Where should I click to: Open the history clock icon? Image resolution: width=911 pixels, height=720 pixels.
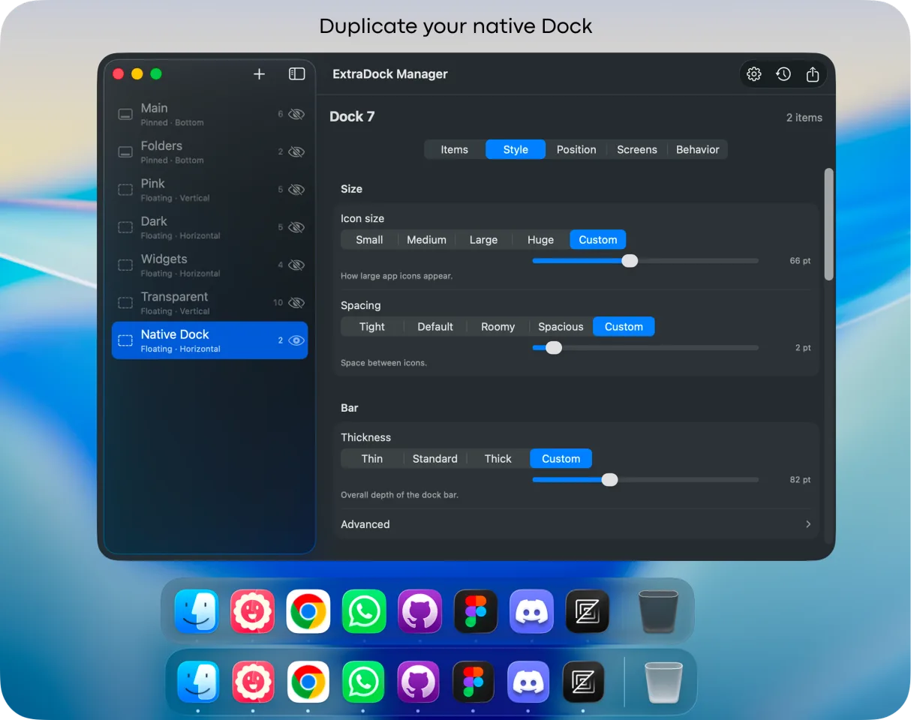[x=783, y=74]
